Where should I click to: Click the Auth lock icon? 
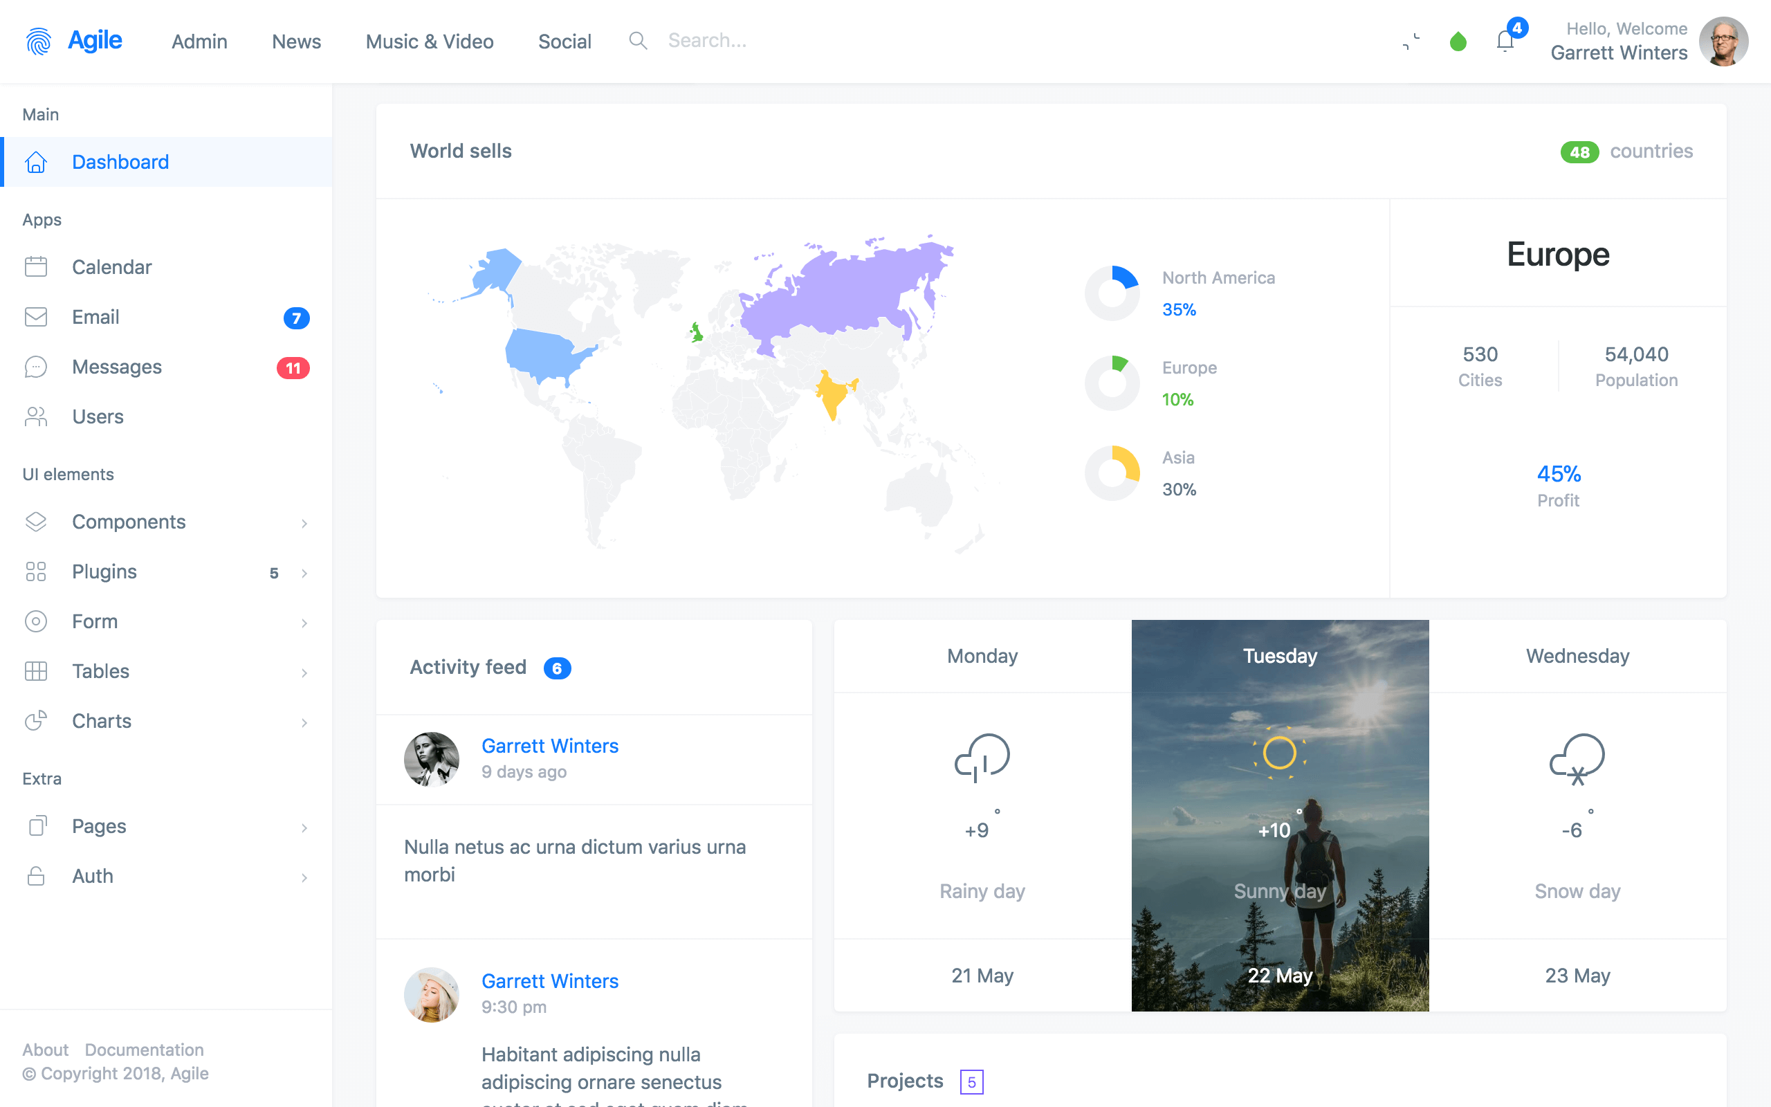coord(36,876)
